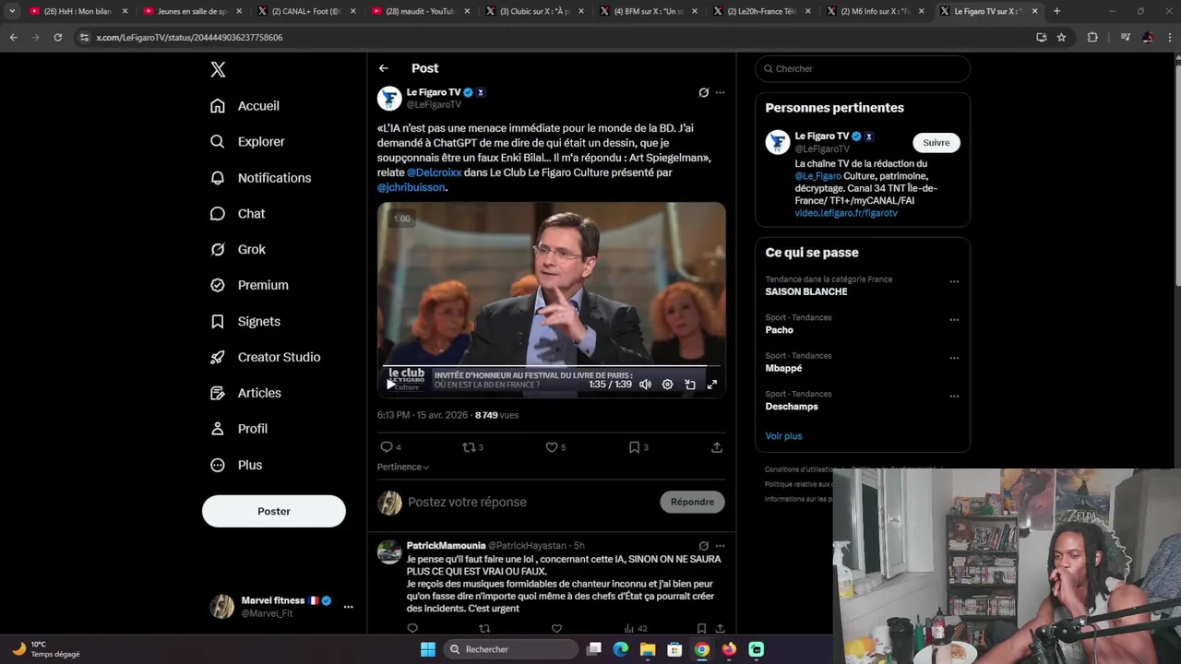Switch to BFM sur X tab
Viewport: 1181px width, 664px height.
click(647, 11)
